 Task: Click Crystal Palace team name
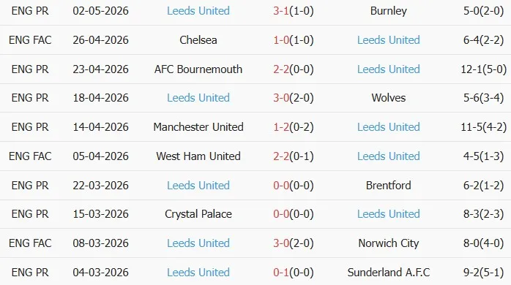(x=198, y=213)
